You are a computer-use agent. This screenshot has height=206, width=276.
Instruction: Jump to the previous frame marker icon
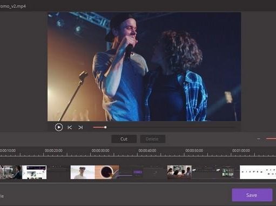point(70,128)
